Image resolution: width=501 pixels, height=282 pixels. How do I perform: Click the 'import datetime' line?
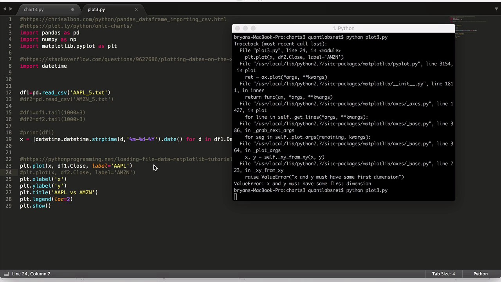click(43, 66)
